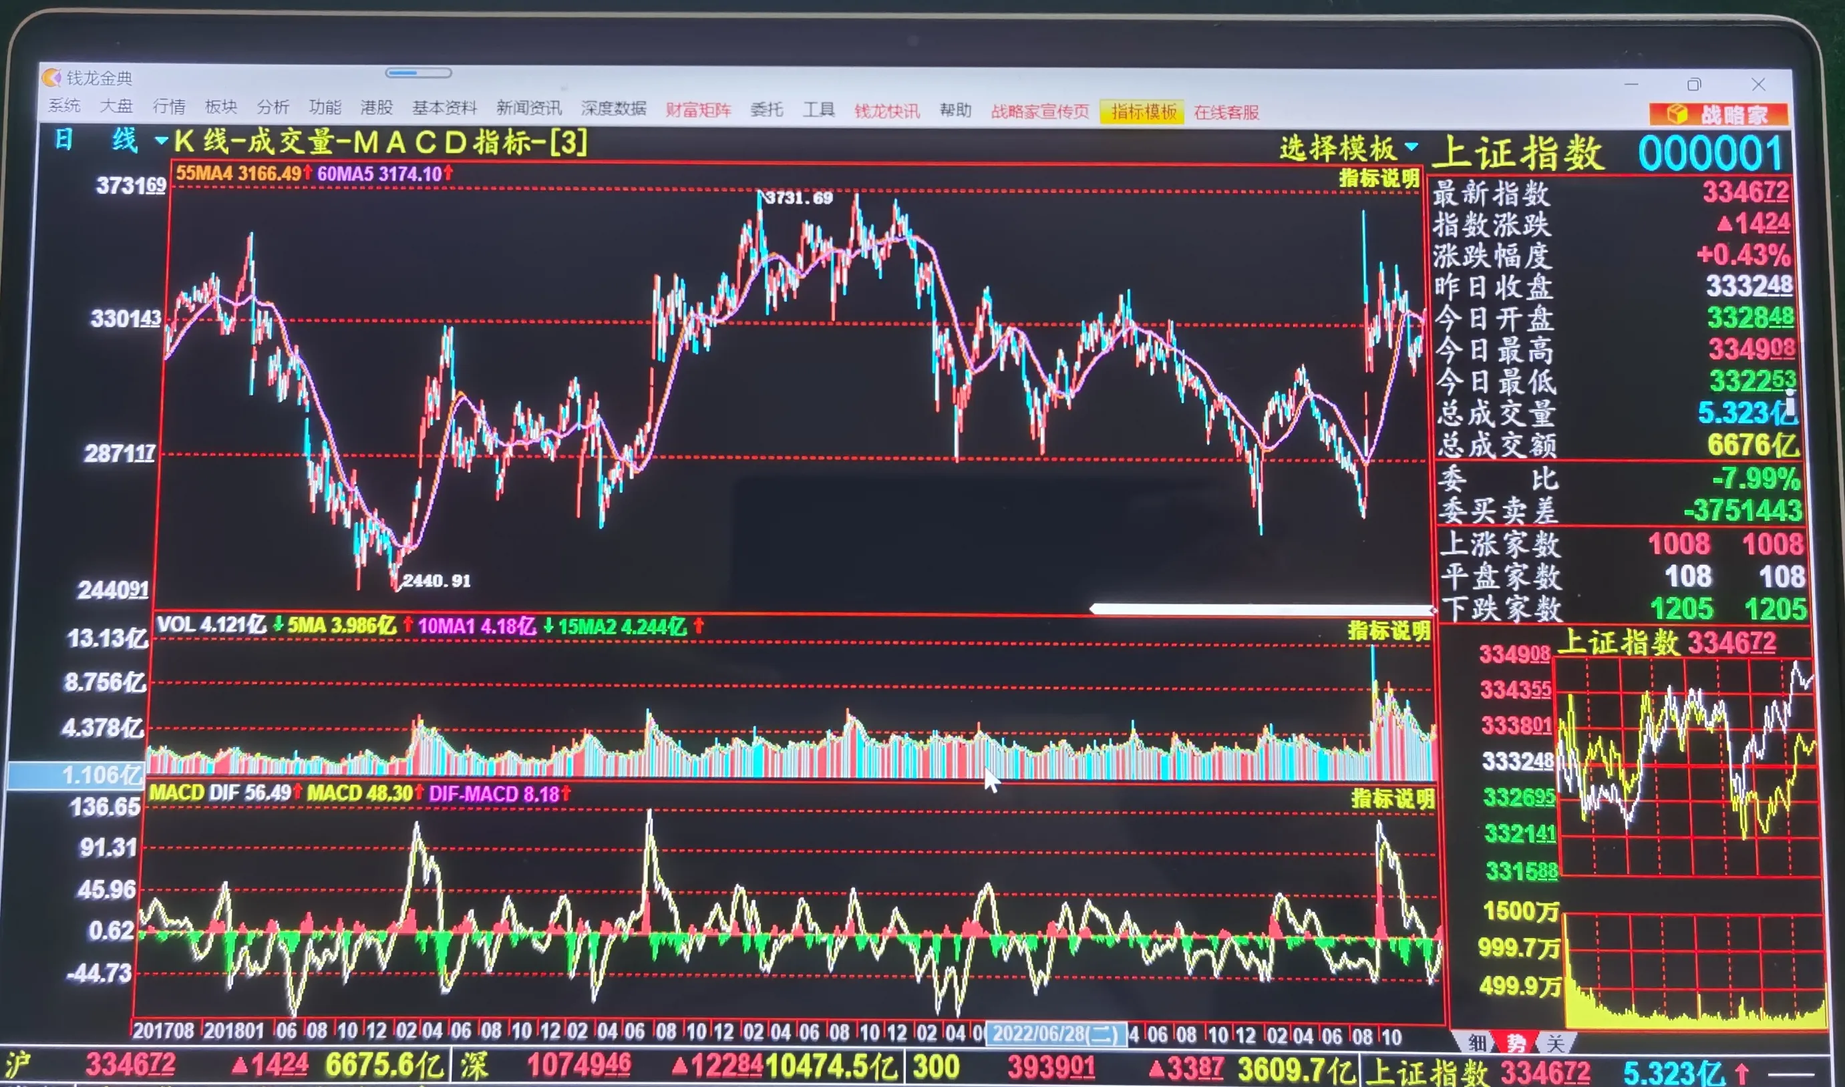Image resolution: width=1845 pixels, height=1087 pixels.
Task: Open the 指标模板 highlighted menu
Action: pos(1142,112)
